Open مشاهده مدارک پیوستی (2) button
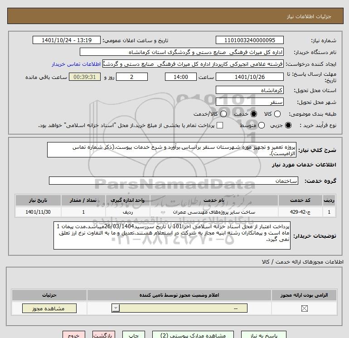 pyautogui.click(x=193, y=335)
